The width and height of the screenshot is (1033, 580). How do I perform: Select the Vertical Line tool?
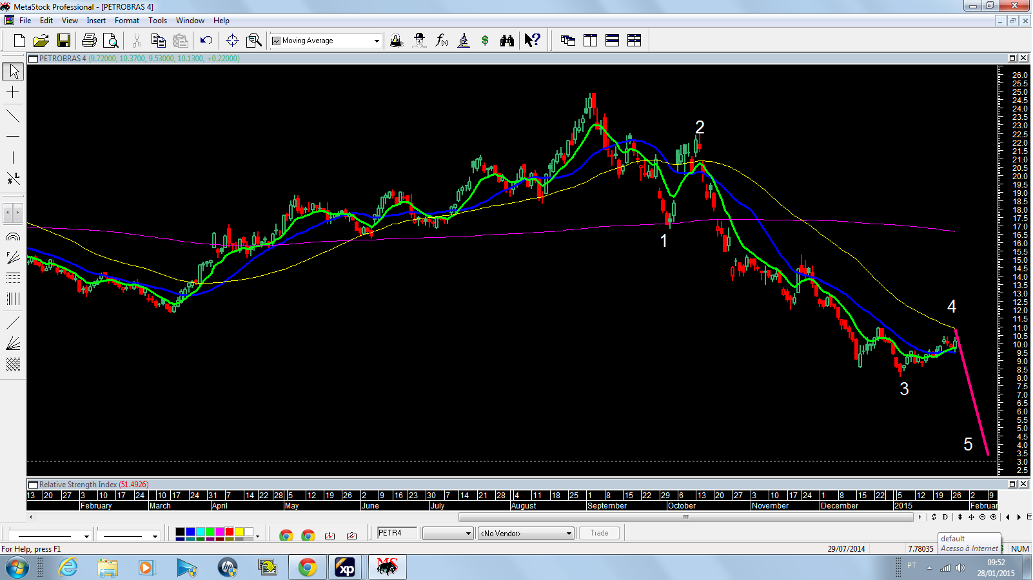pyautogui.click(x=13, y=157)
